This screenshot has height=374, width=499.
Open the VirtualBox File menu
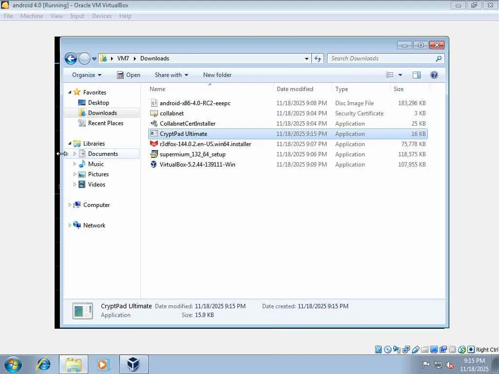coord(8,16)
